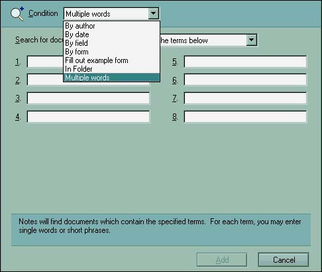Select the By field option
The width and height of the screenshot is (322, 272).
tap(111, 43)
